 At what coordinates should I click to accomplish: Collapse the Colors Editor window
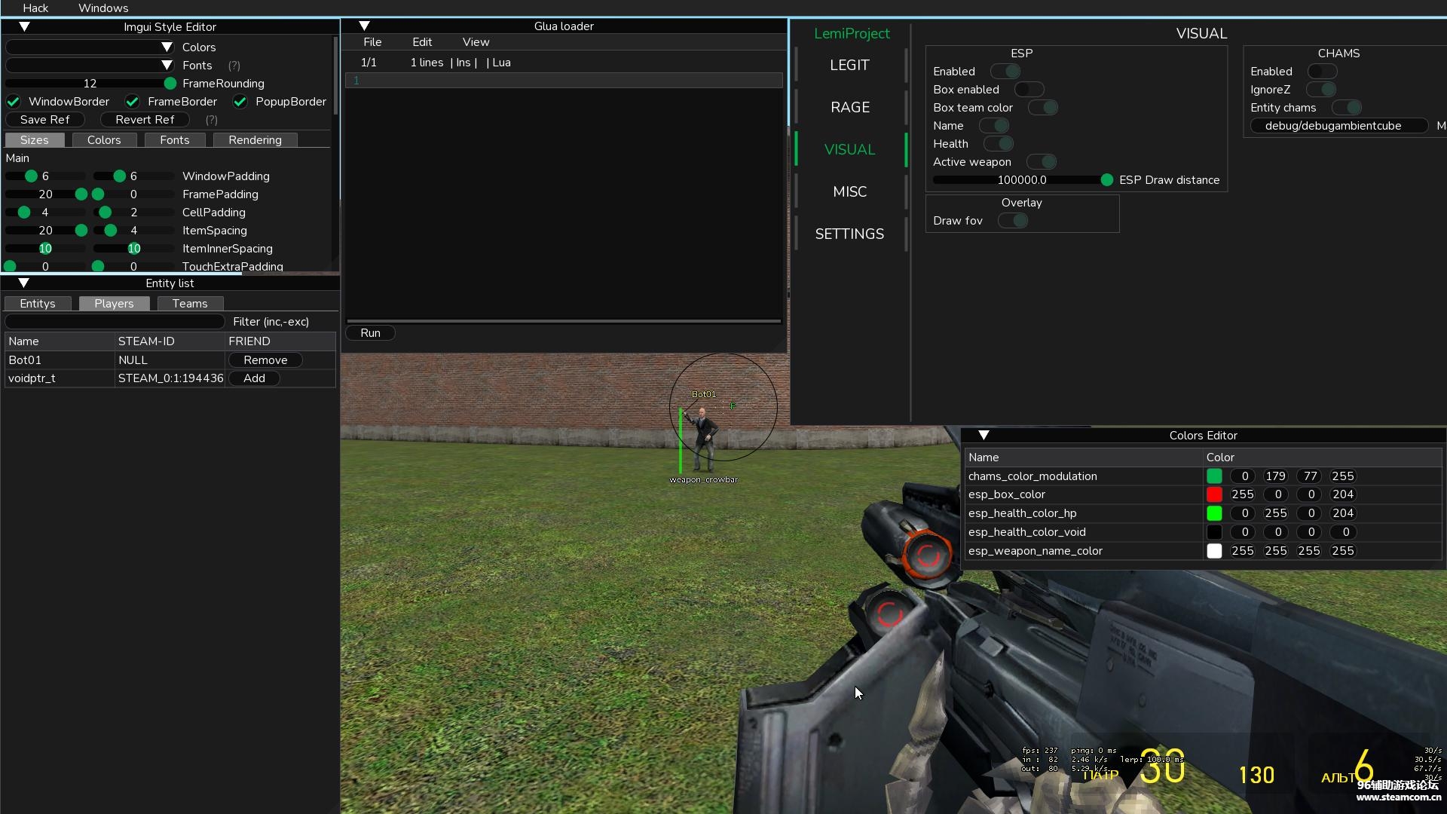click(x=984, y=435)
